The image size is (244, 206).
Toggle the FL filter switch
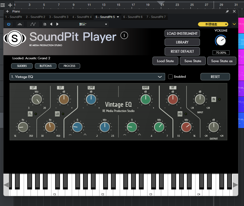30,114
